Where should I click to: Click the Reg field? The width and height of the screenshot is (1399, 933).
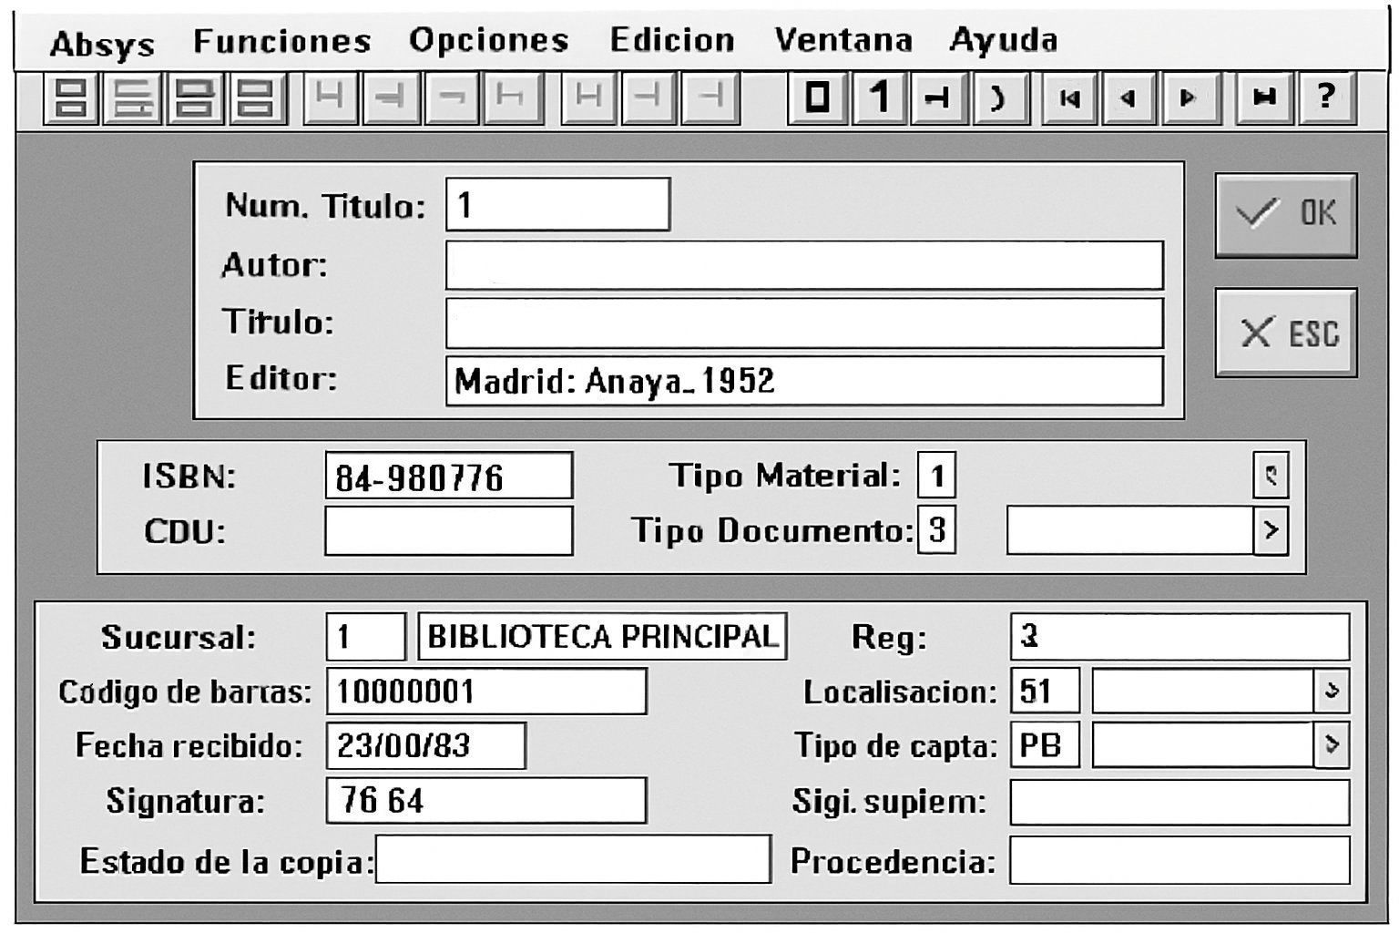[x=1179, y=636]
